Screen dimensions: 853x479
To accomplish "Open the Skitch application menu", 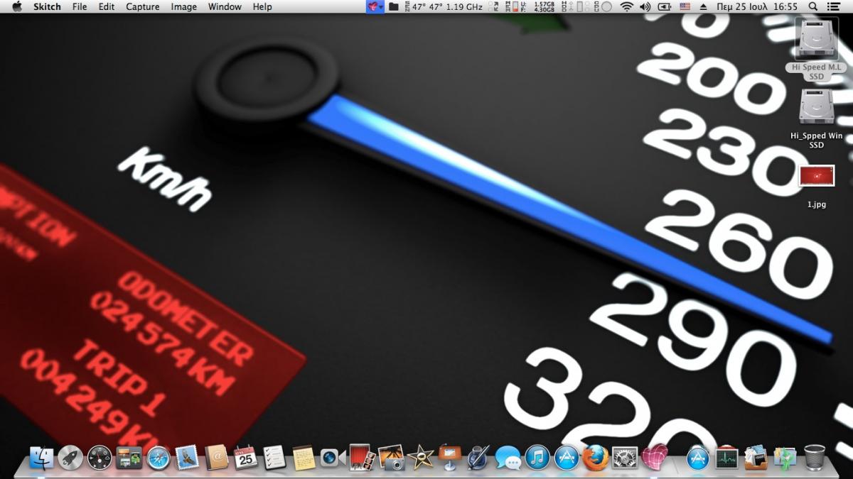I will coord(47,6).
